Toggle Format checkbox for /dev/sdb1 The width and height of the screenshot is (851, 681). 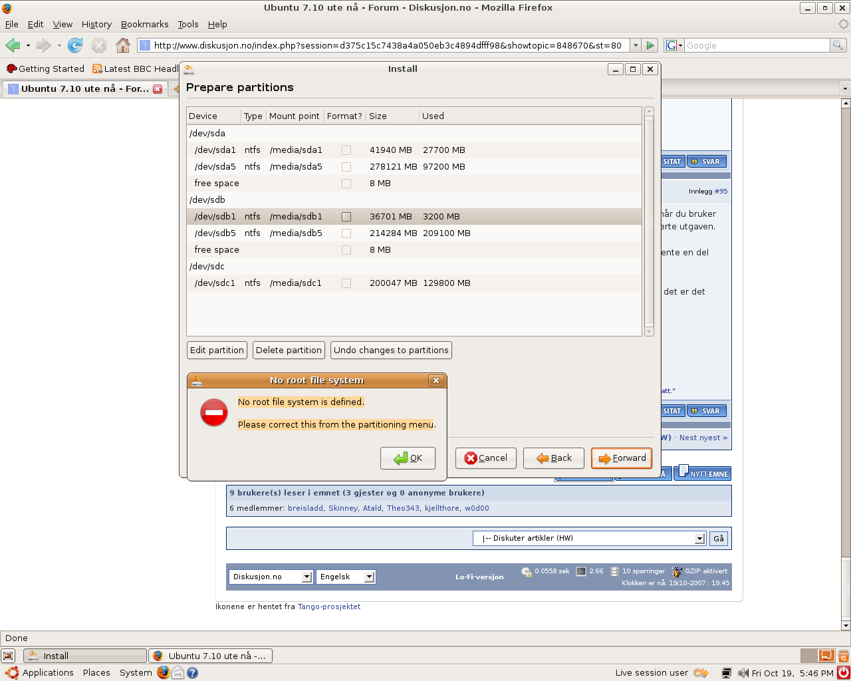point(346,217)
